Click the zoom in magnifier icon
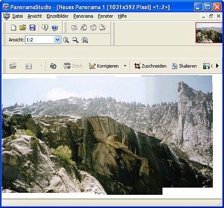Viewport: 224px width, 208px height. pos(66,40)
